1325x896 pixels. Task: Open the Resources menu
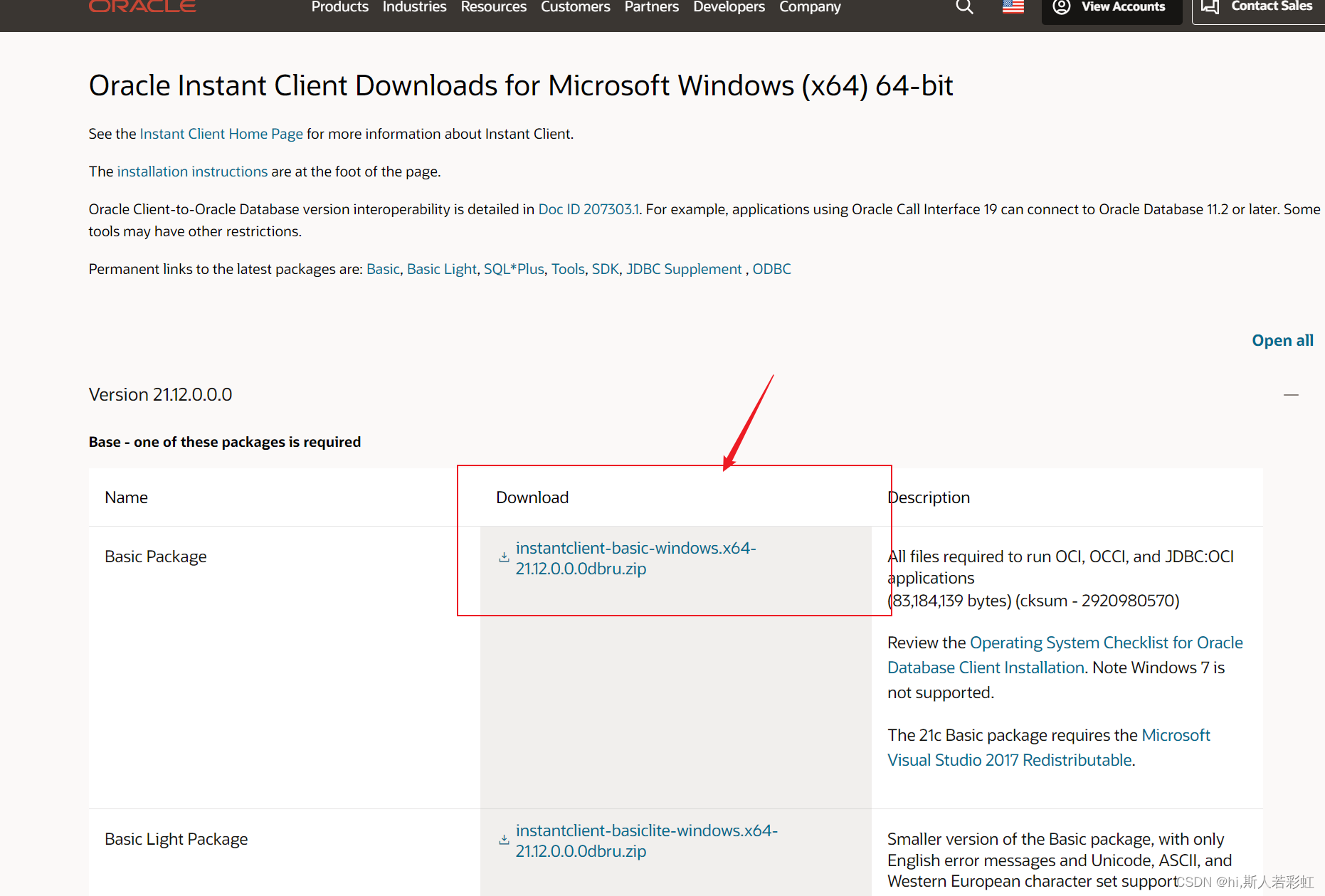click(x=494, y=7)
